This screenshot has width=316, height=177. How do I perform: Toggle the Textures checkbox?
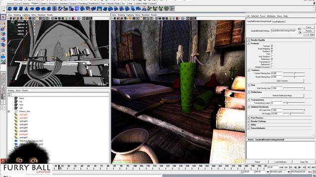[x=272, y=46]
